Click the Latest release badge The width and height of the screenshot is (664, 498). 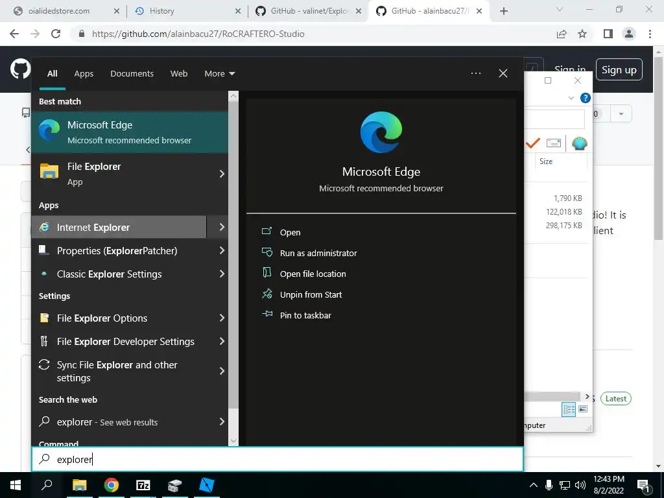pos(616,399)
